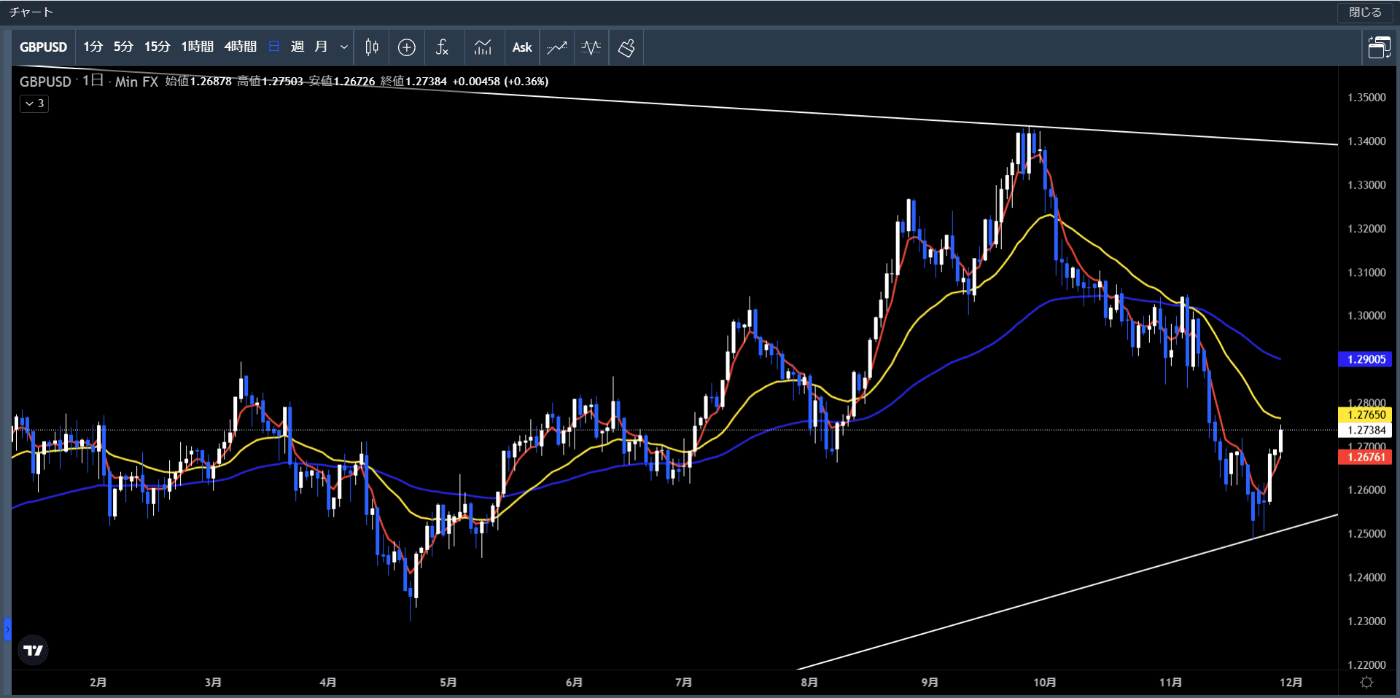Click the TradingView logo icon
The image size is (1400, 698).
[x=34, y=650]
